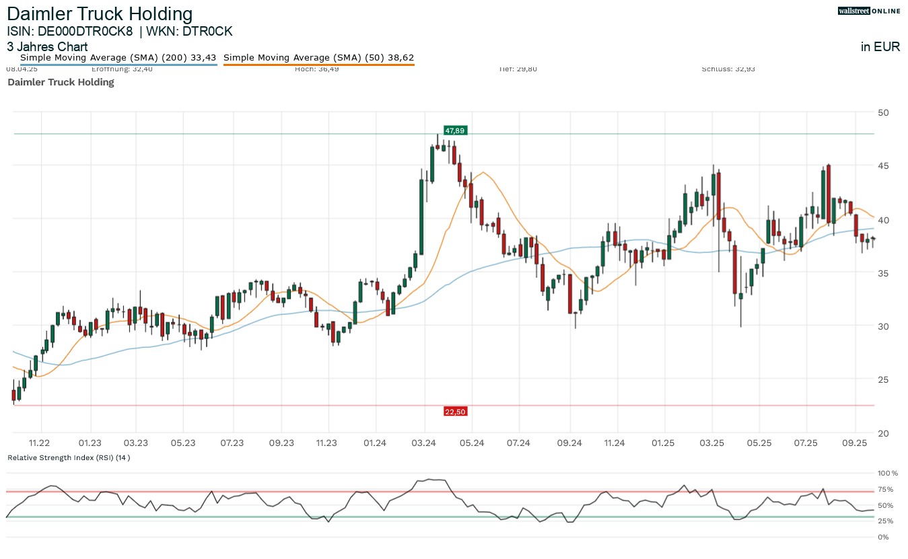Click the red 22,50 low price label
The image size is (908, 559).
[x=455, y=412]
